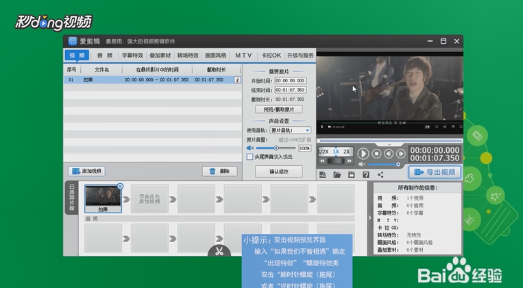
Task: Click the 序号 column header
Action: pos(72,70)
